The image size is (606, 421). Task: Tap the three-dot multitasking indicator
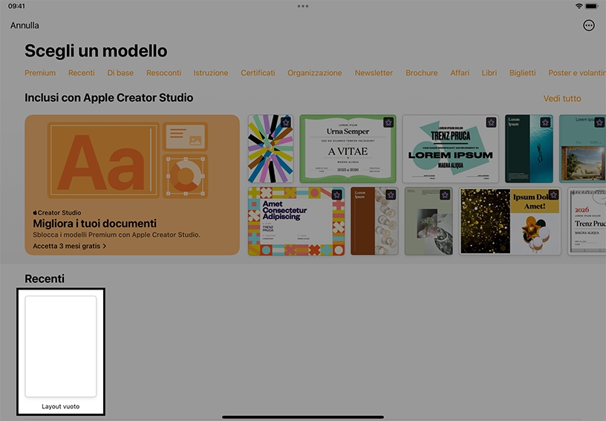coord(303,6)
